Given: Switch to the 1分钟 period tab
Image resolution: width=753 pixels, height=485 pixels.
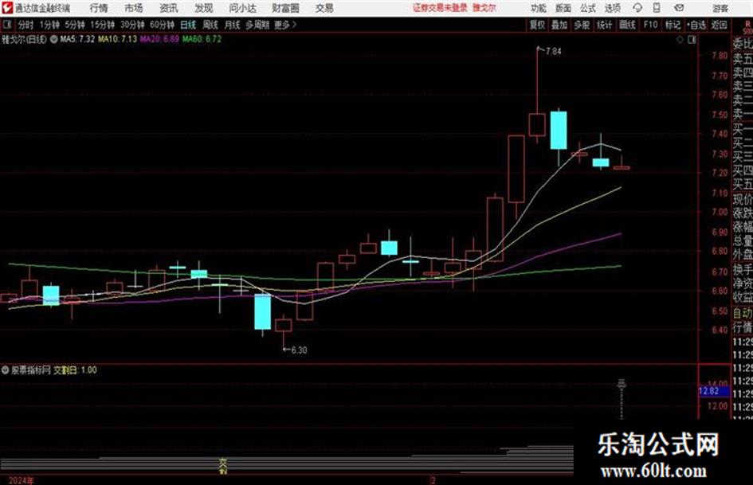Looking at the screenshot, I should tap(49, 25).
